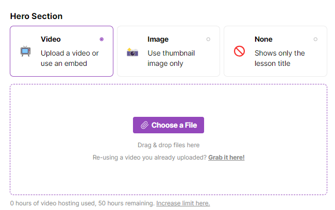Click the red prohibited icon on None card
The image size is (335, 210).
tap(239, 51)
